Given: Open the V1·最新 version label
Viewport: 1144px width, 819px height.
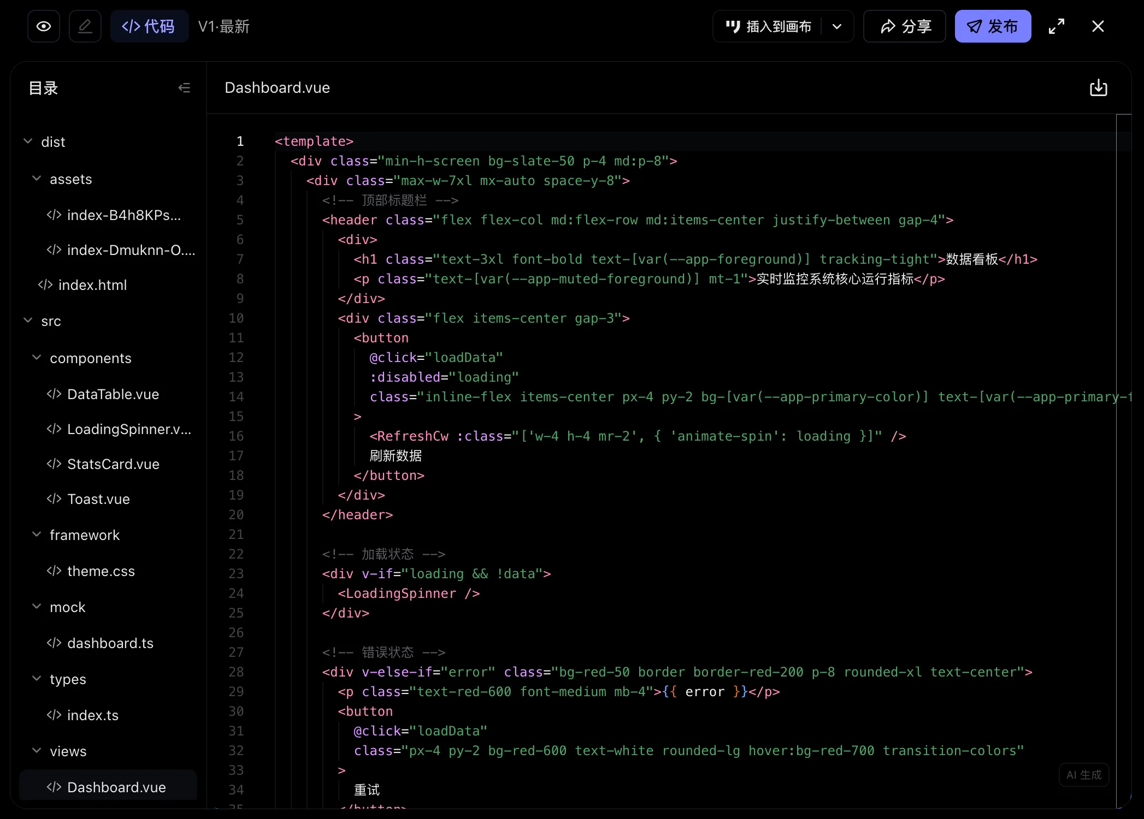Looking at the screenshot, I should [224, 27].
